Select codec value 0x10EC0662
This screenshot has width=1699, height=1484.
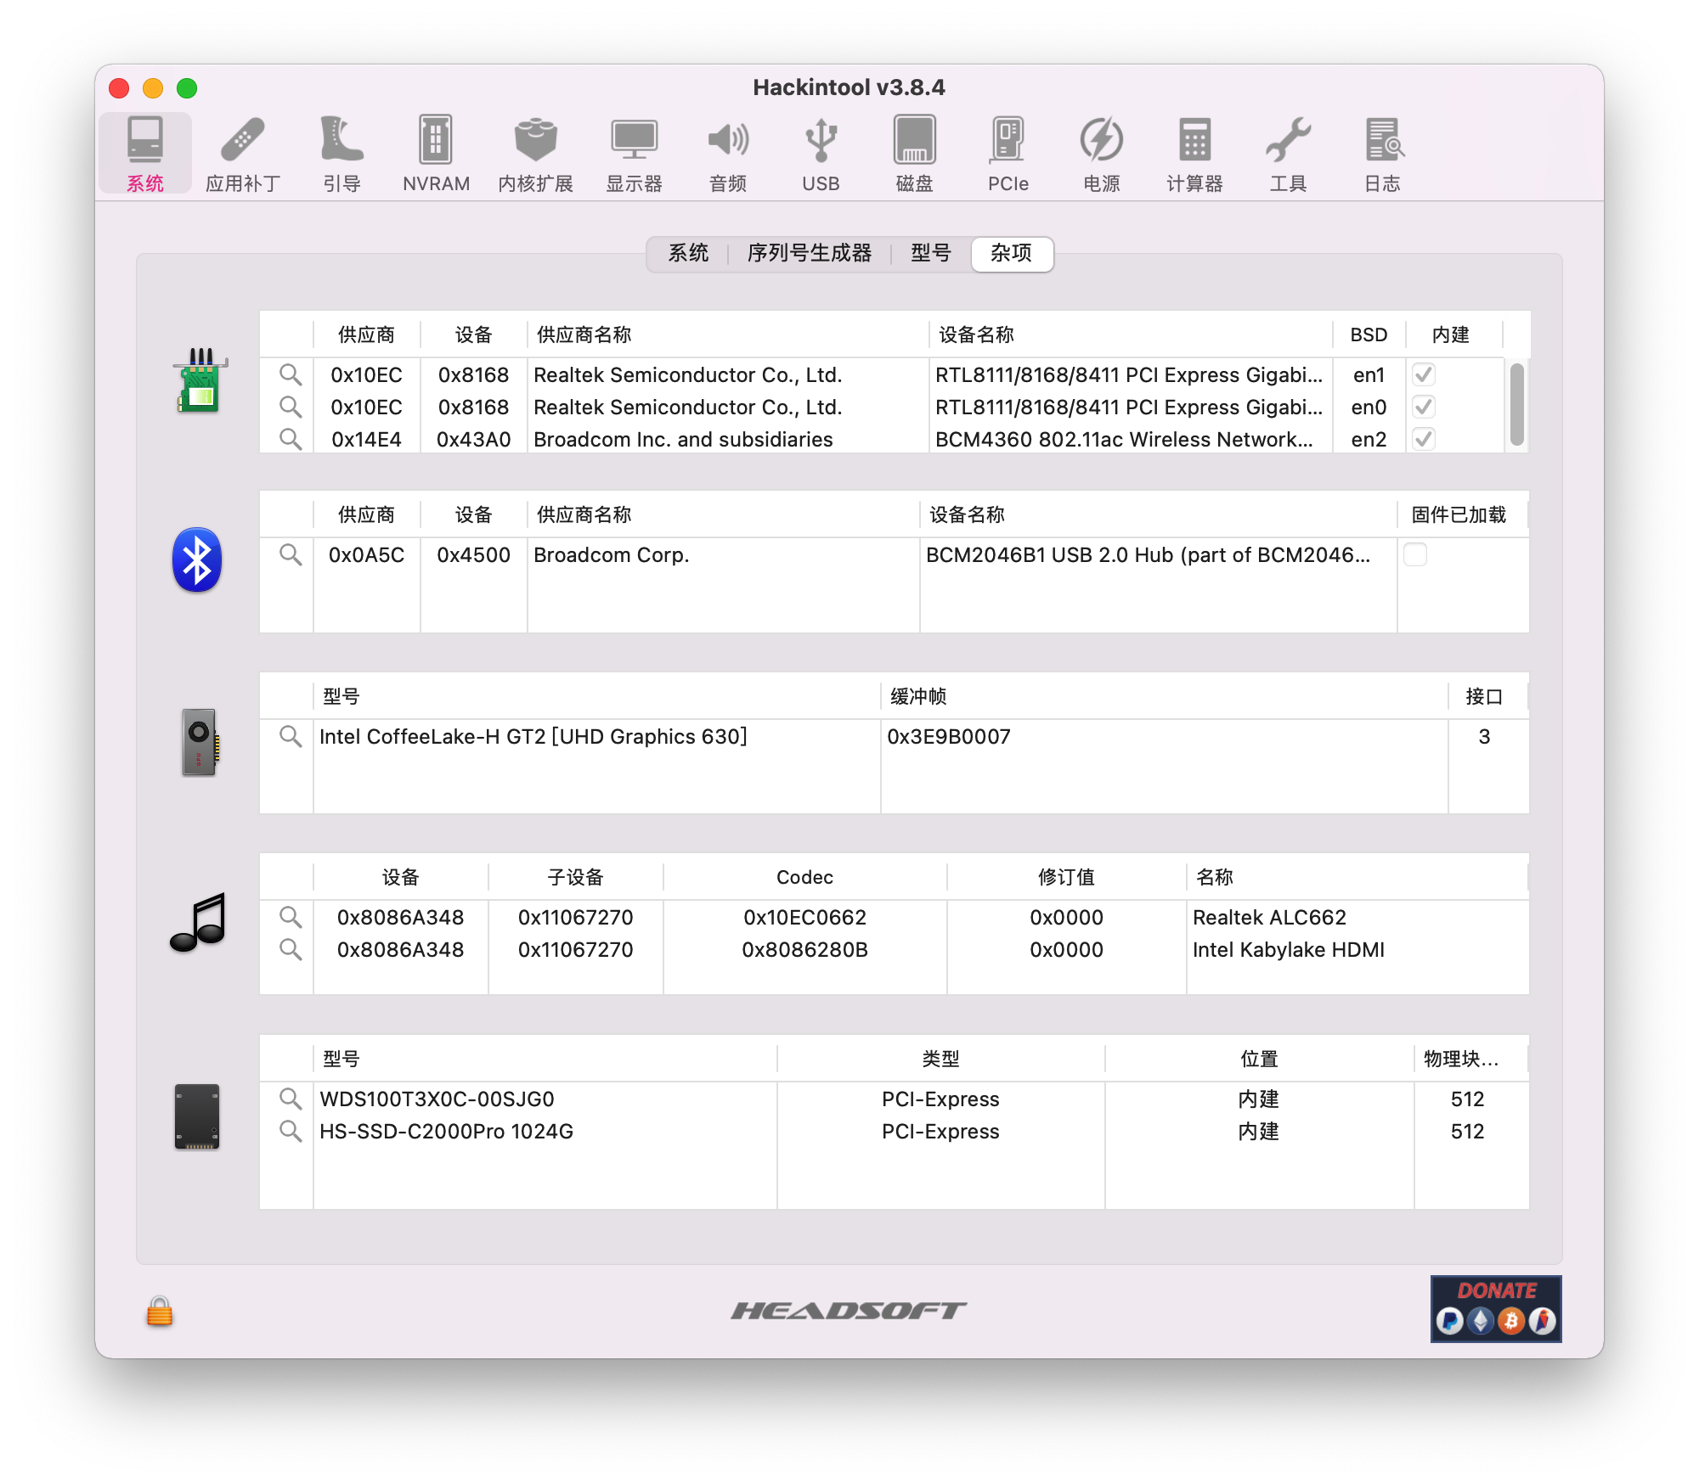804,917
